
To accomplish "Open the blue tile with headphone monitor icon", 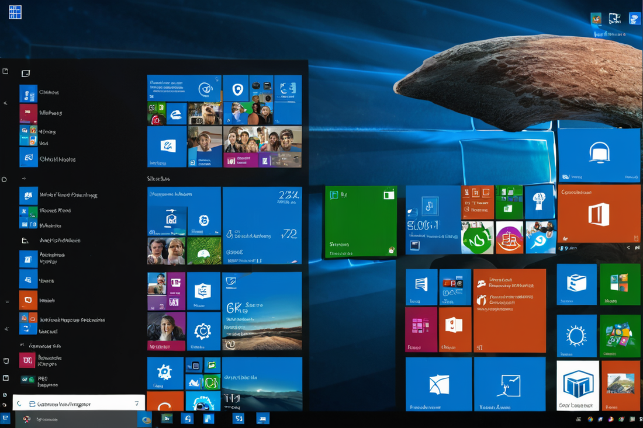I will pyautogui.click(x=599, y=155).
